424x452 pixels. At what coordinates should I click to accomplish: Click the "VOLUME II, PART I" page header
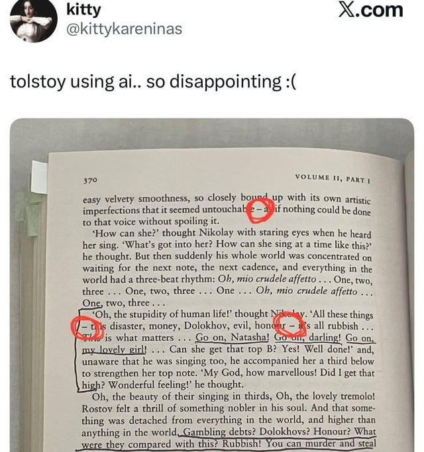coord(332,179)
